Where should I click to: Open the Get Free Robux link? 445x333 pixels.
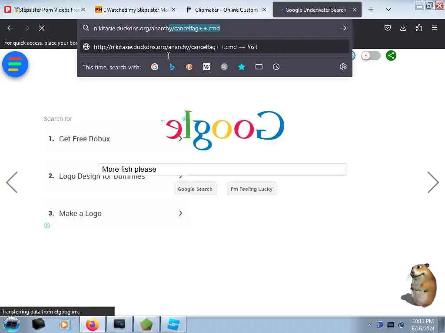point(84,139)
